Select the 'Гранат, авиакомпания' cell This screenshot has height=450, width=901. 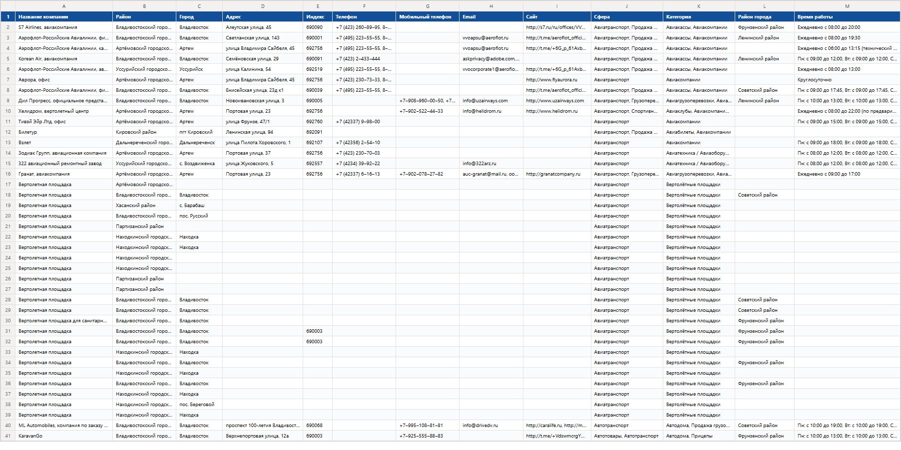64,174
